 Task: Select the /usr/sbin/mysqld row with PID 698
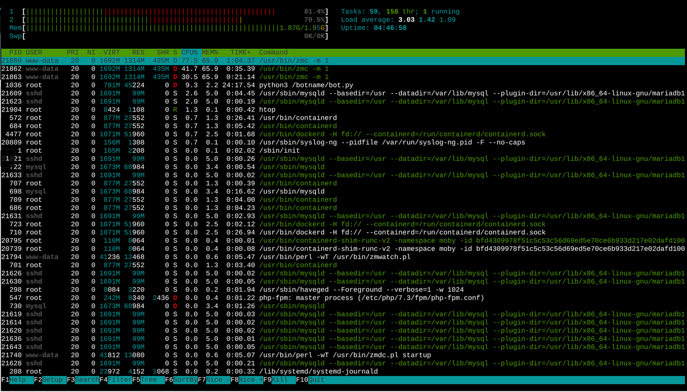[343, 191]
